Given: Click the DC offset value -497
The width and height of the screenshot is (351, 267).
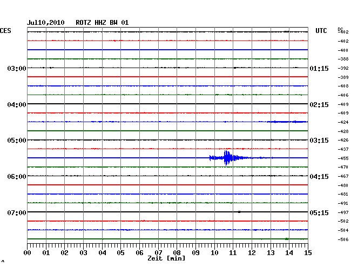Looking at the screenshot, I should click(x=343, y=212).
